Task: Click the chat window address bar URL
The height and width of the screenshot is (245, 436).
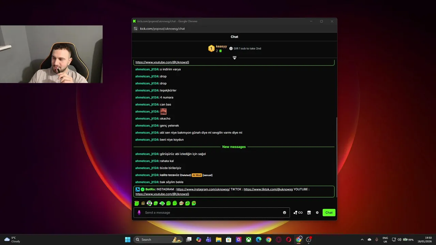Action: [162, 29]
